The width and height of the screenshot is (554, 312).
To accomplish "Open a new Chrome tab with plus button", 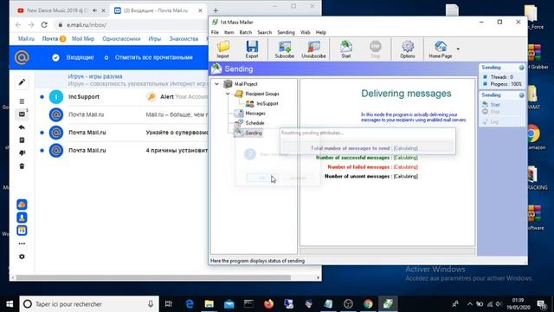I will (216, 10).
